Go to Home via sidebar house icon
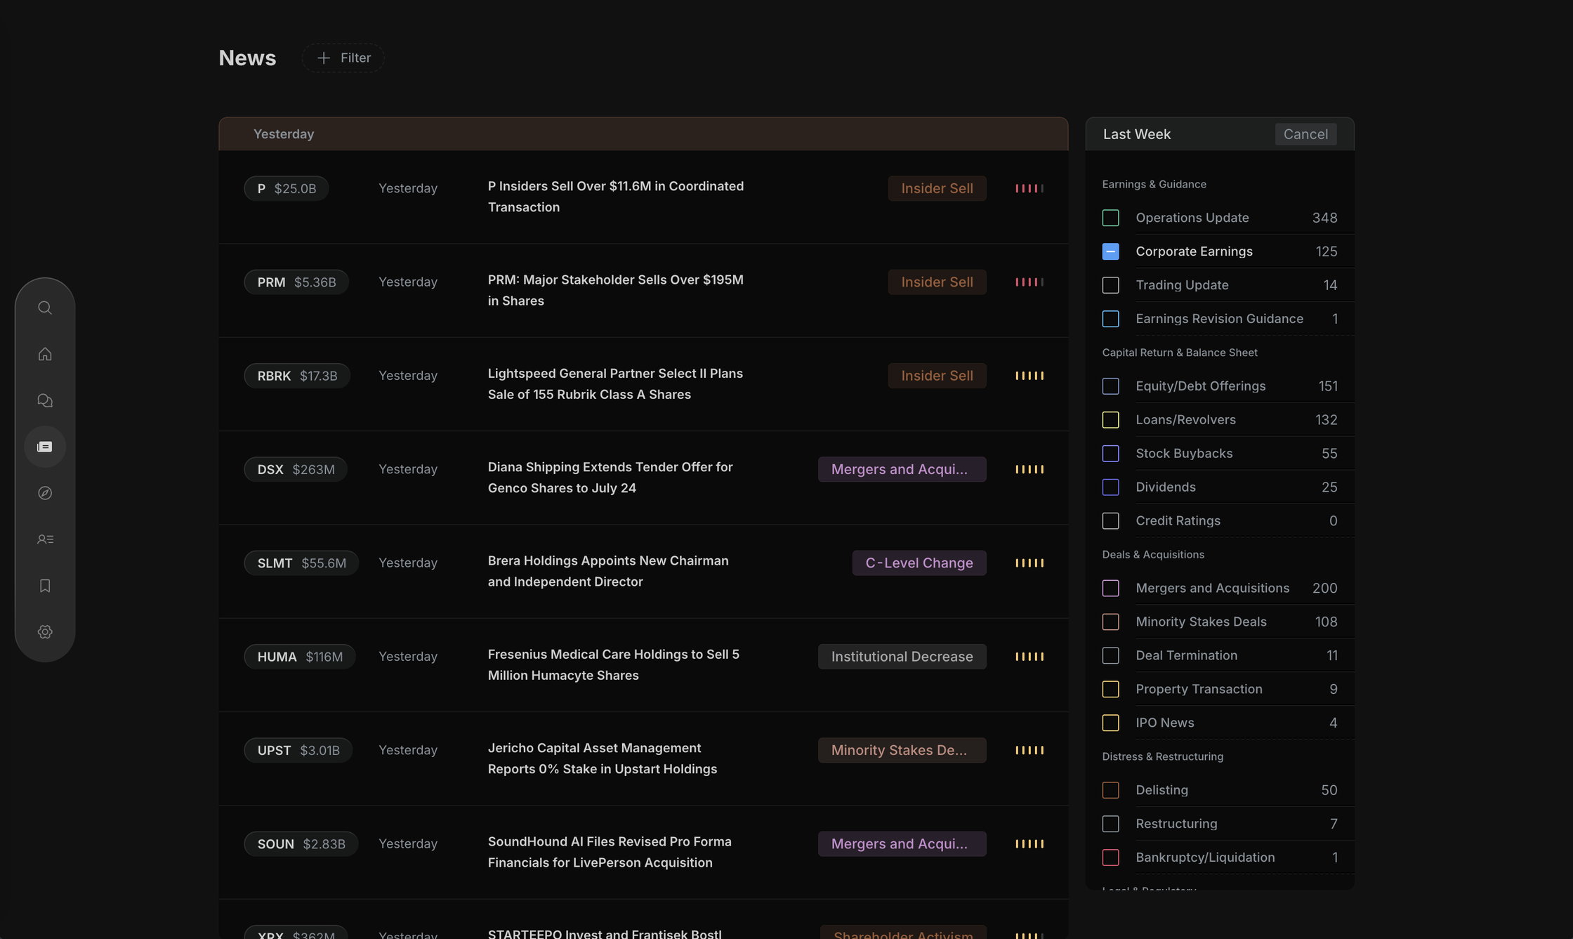 [45, 355]
